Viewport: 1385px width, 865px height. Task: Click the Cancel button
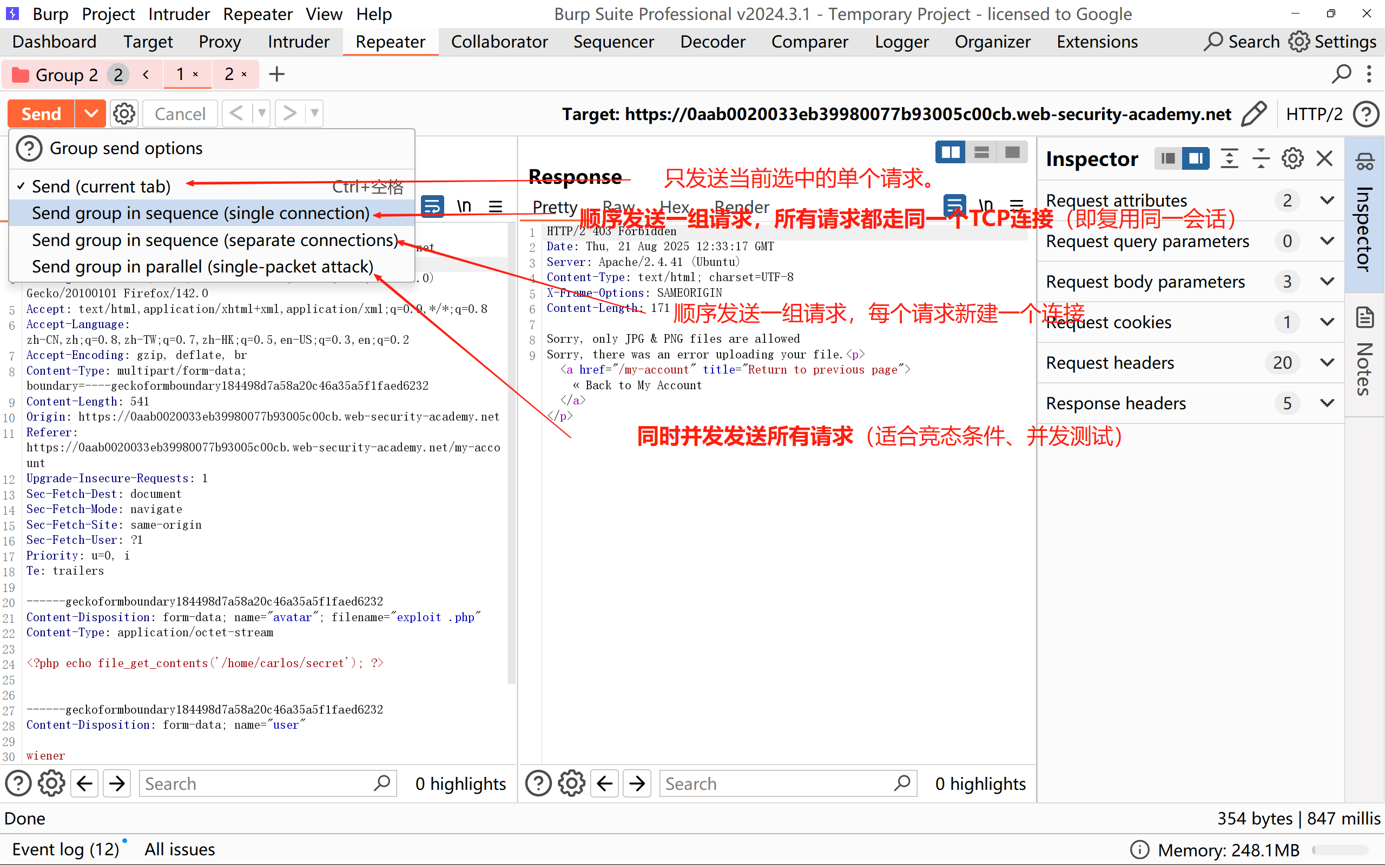[180, 114]
